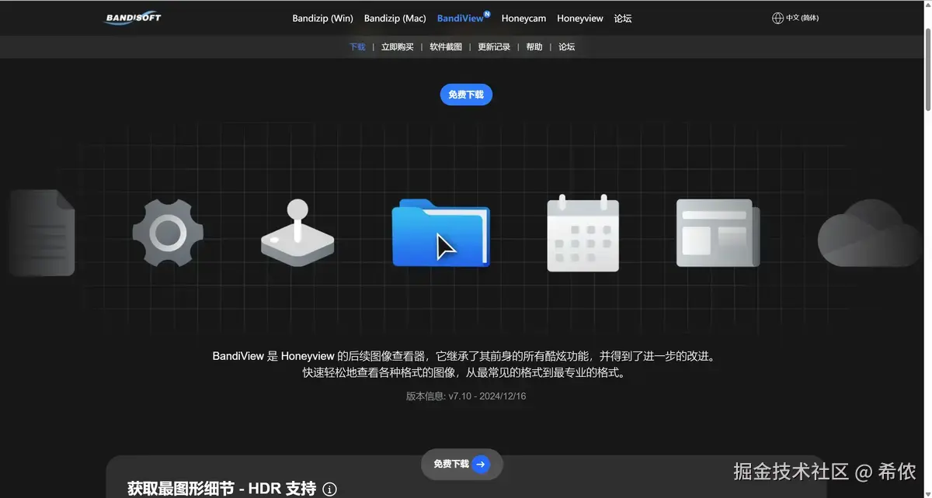Select the gear settings icon in carousel
Viewport: 932px width, 498px height.
168,233
